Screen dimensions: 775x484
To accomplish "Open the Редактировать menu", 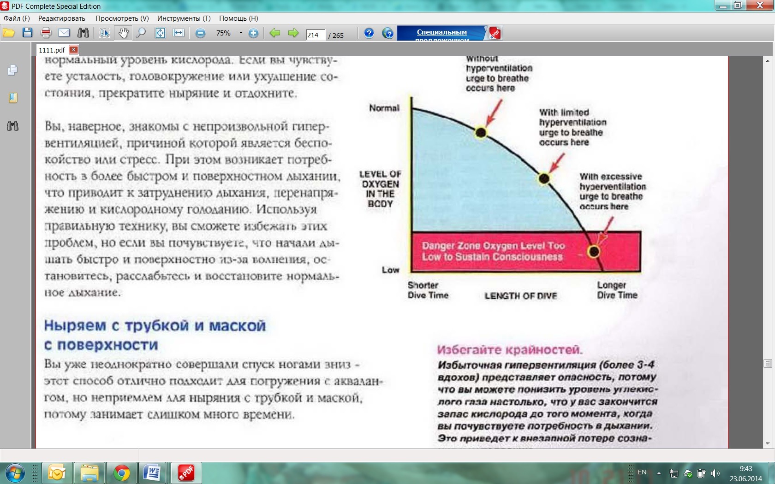I will [62, 18].
